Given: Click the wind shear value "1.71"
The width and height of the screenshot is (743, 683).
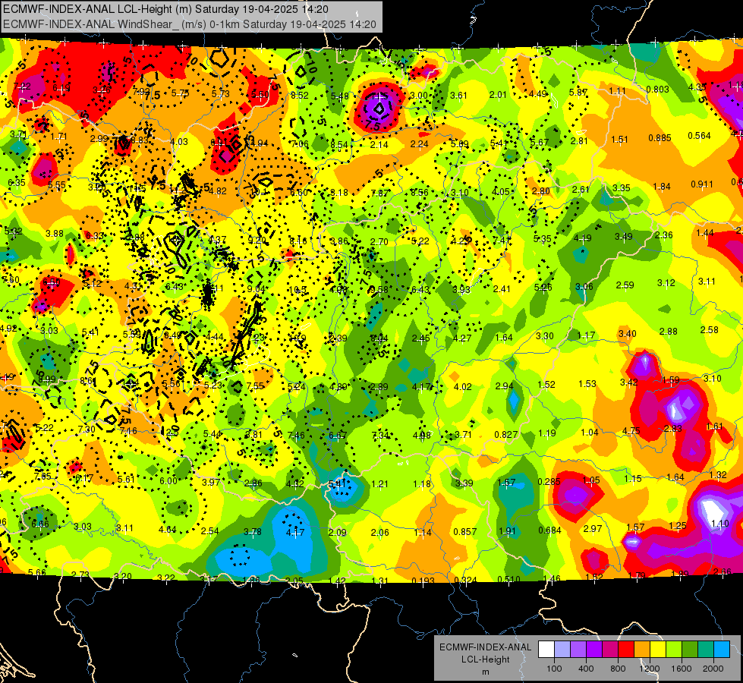Looking at the screenshot, I should 58,137.
